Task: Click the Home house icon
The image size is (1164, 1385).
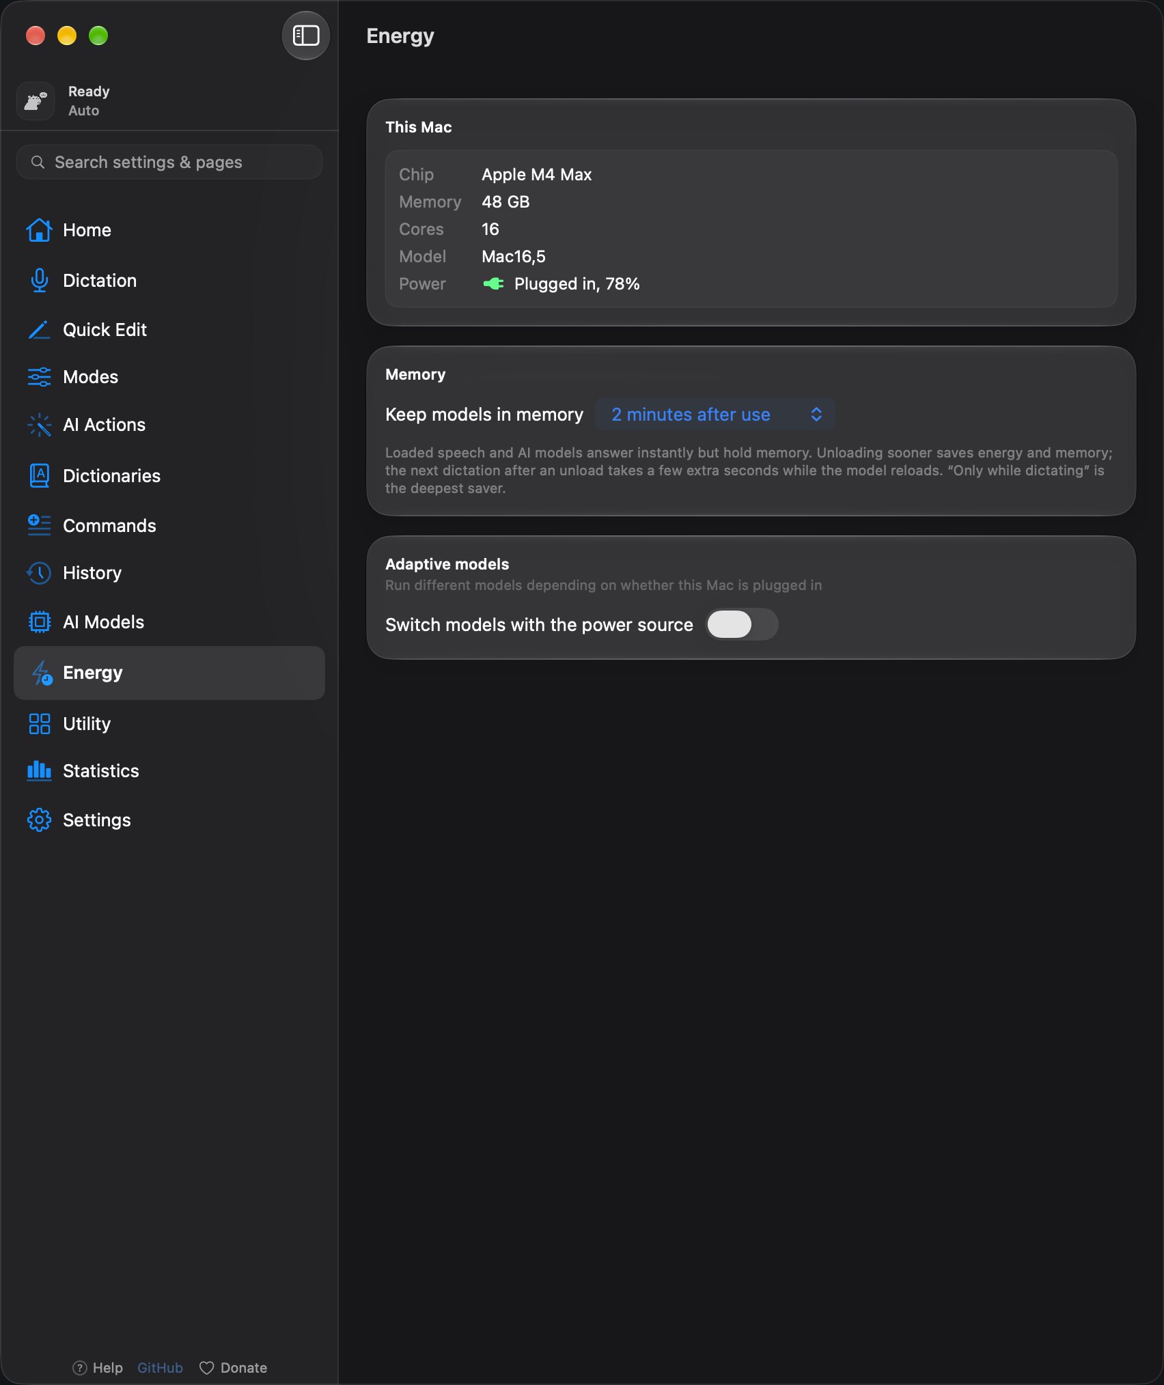Action: tap(39, 230)
